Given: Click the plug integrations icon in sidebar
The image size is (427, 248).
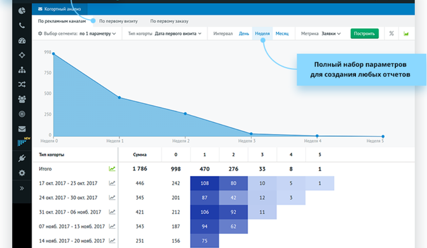Looking at the screenshot, I should 22,158.
